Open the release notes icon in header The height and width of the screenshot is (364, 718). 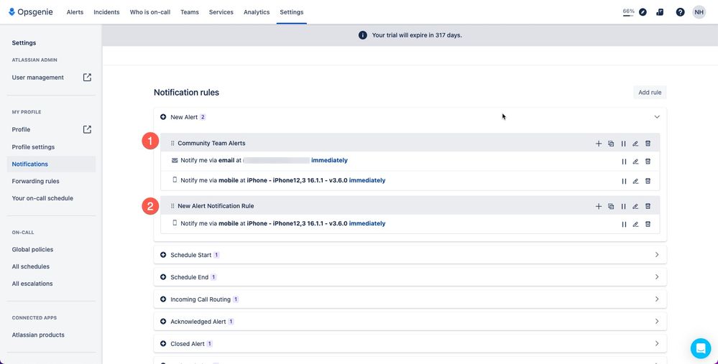click(x=660, y=12)
